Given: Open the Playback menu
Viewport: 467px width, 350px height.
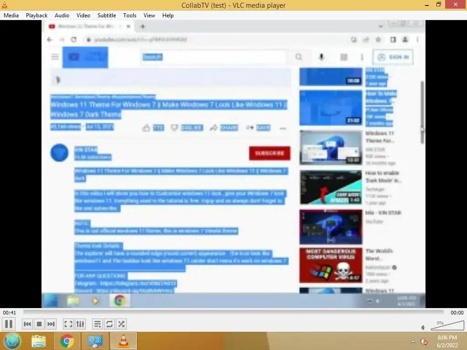Looking at the screenshot, I should [x=36, y=15].
